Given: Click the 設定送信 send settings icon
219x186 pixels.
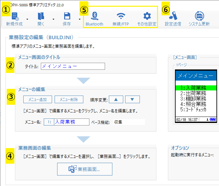Looking at the screenshot, I should (173, 16).
